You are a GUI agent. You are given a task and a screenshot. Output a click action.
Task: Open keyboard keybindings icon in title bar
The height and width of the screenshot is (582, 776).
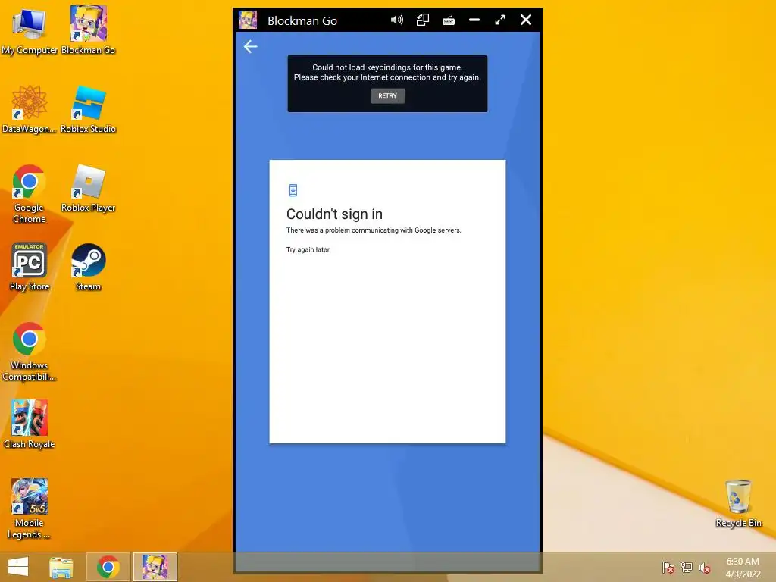tap(449, 20)
